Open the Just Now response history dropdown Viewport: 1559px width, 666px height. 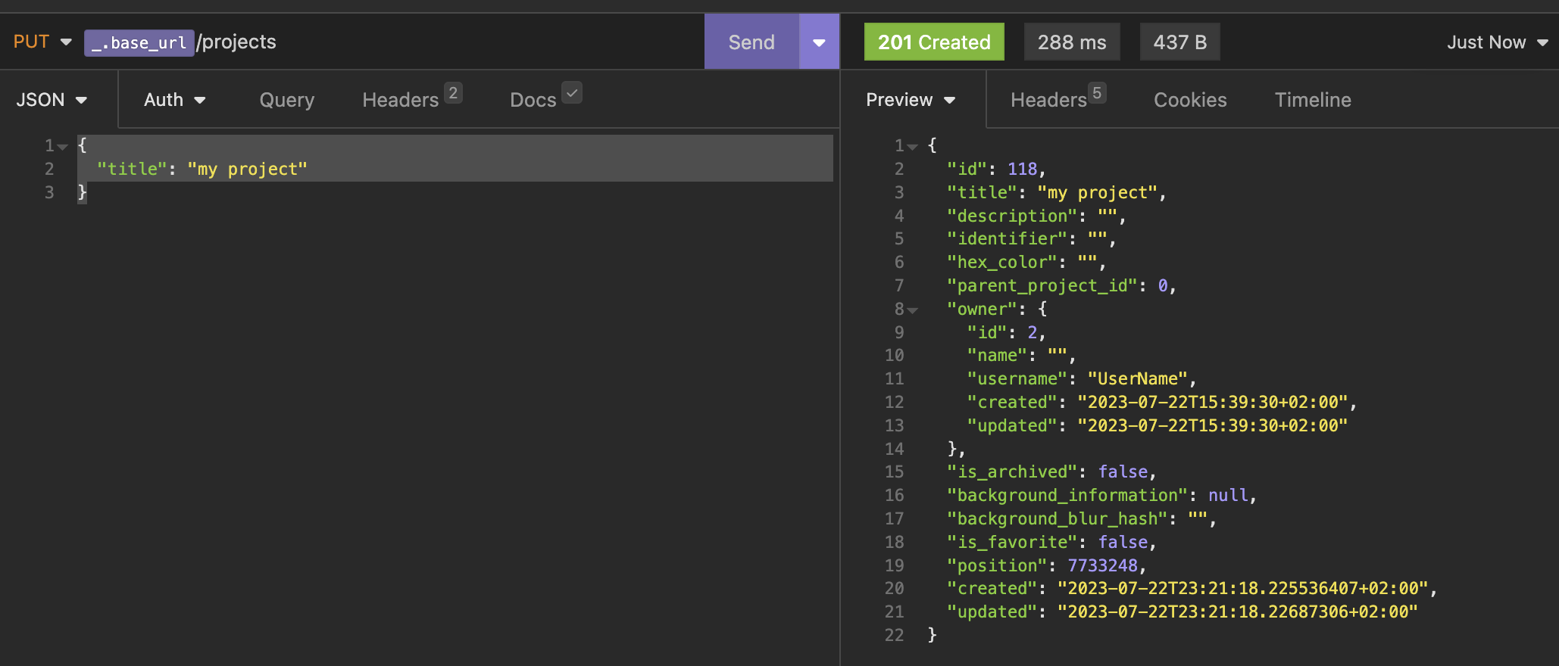[x=1498, y=42]
